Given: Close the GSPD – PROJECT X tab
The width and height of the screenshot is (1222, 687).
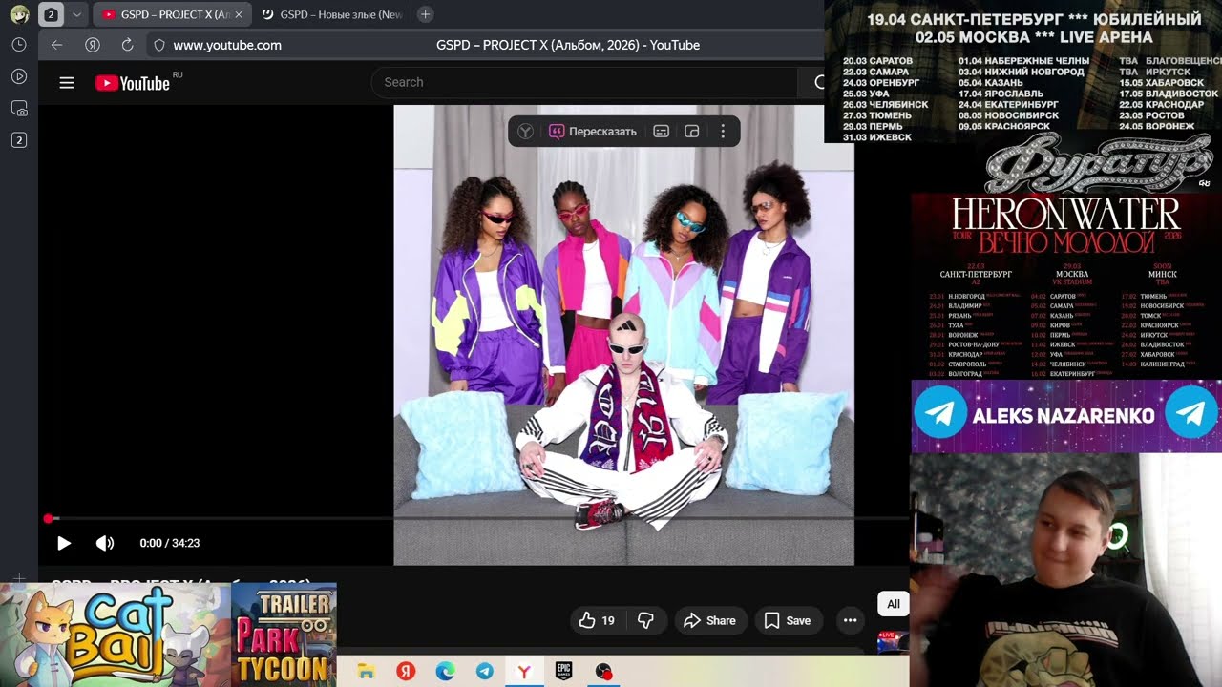Looking at the screenshot, I should pyautogui.click(x=239, y=14).
